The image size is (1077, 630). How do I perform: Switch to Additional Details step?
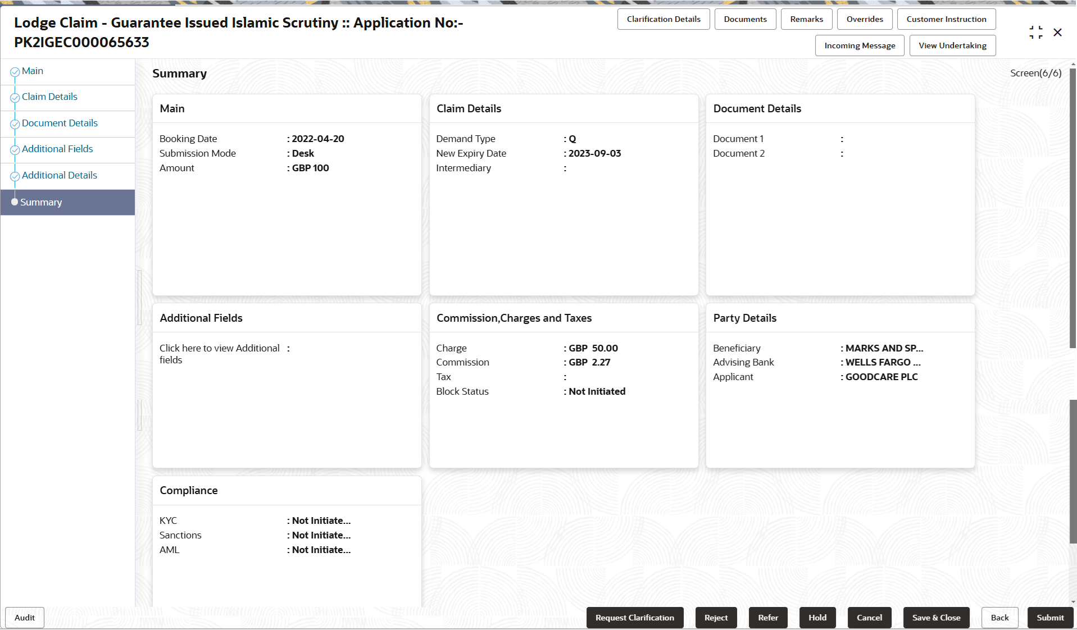60,175
